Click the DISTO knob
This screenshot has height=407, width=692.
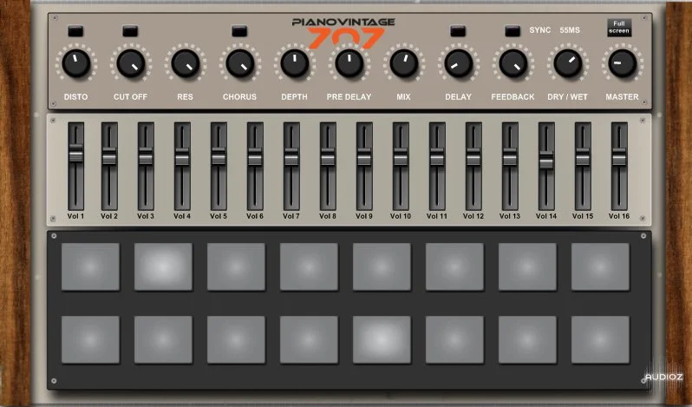tap(76, 63)
